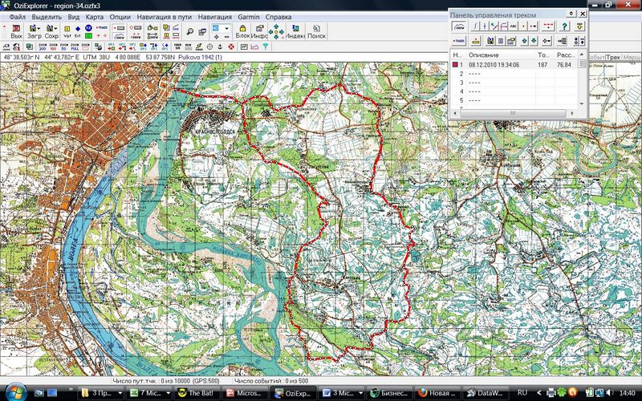Click the track list horizontal scrollbar thumb
Viewport: 642px width, 401px height.
pos(513,113)
